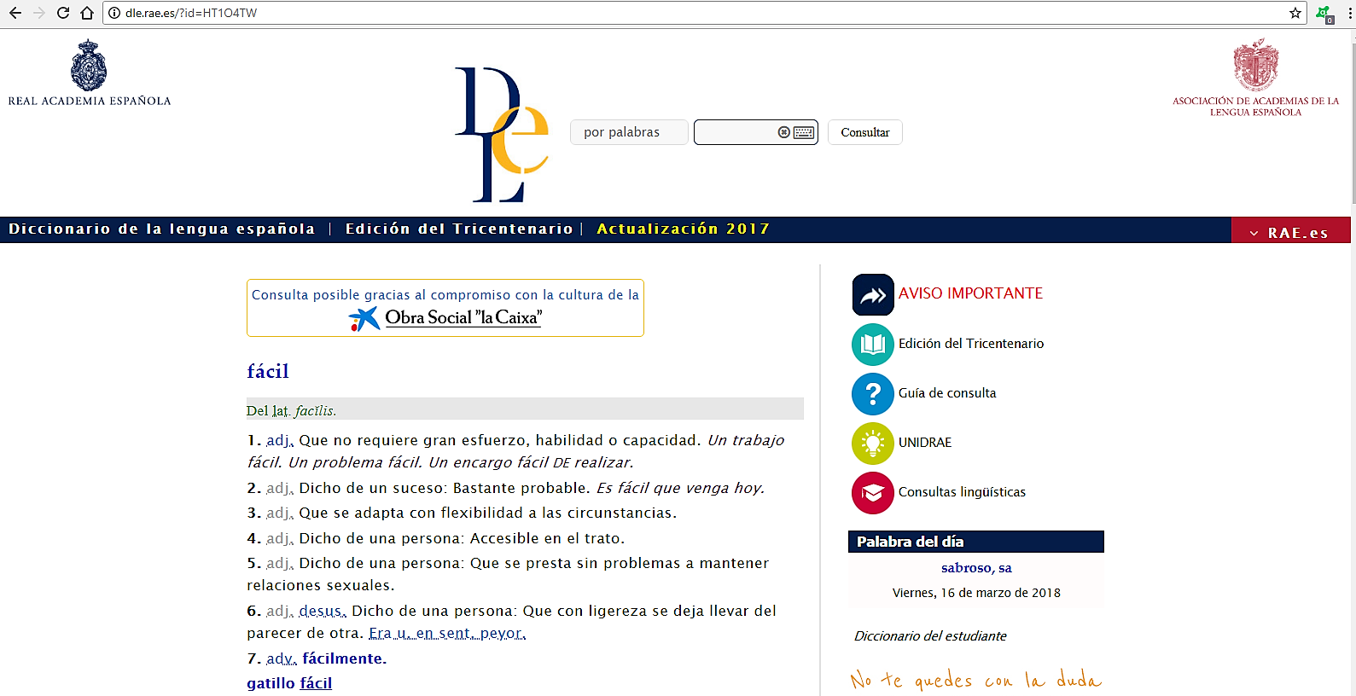Open the 'gatillo fácil' expression link
The height and width of the screenshot is (696, 1356).
pyautogui.click(x=289, y=683)
